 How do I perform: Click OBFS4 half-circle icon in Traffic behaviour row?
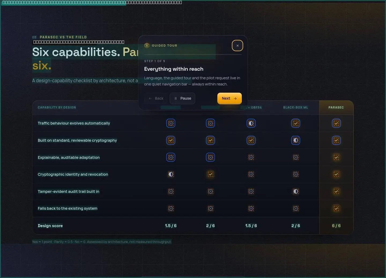[251, 123]
